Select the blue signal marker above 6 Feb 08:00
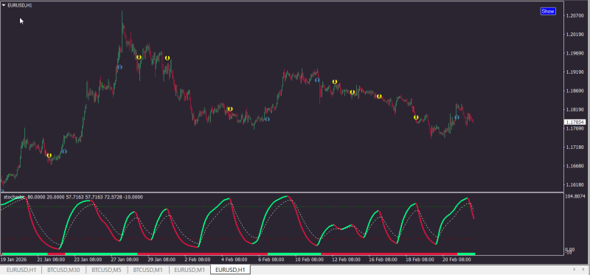The image size is (590, 275). click(x=267, y=119)
